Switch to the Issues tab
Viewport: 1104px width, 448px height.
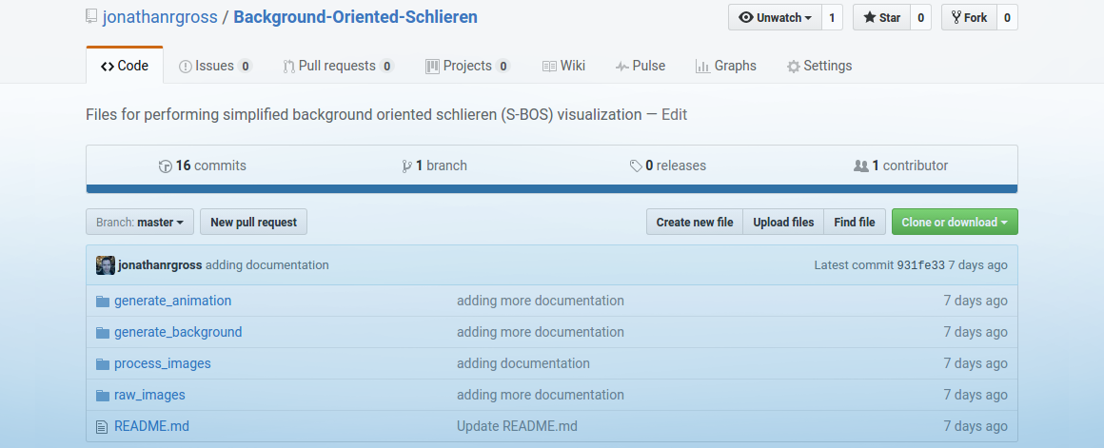click(x=215, y=66)
